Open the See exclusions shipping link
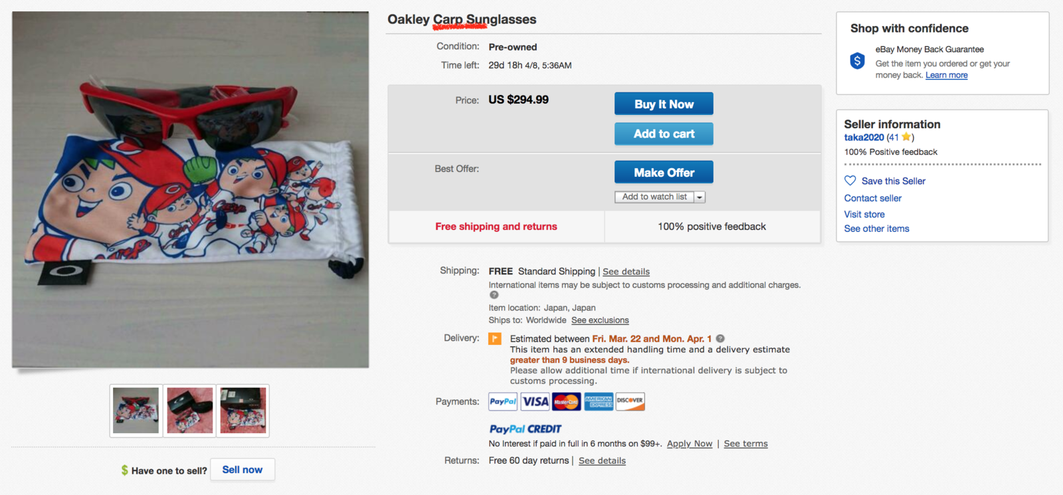 click(x=600, y=320)
